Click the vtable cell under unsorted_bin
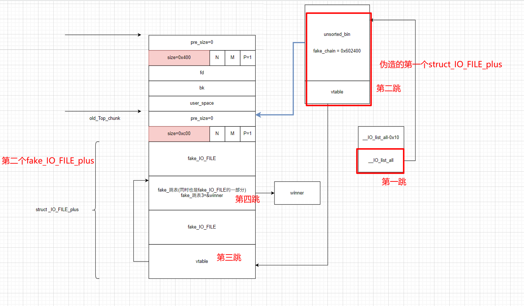Screen dimensions: 524x306 (x=337, y=92)
